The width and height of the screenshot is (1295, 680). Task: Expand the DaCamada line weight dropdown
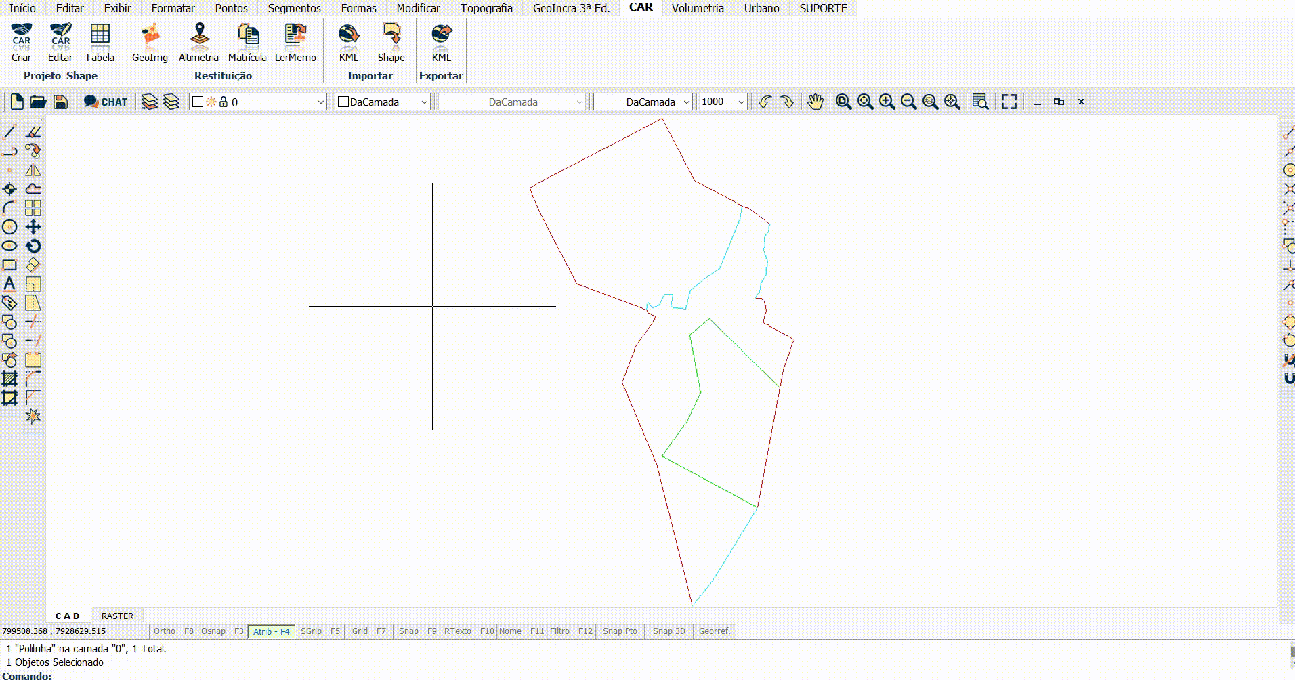(x=686, y=102)
